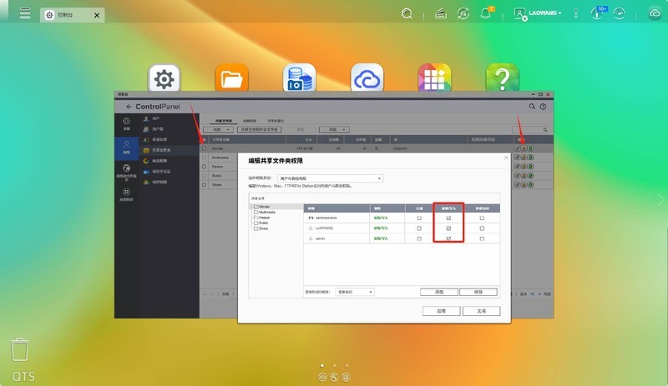Select Multimedia folder in dialog tree
This screenshot has width=668, height=386.
click(265, 212)
